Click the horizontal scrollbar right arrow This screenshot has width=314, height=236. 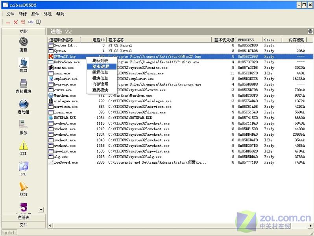click(x=310, y=226)
